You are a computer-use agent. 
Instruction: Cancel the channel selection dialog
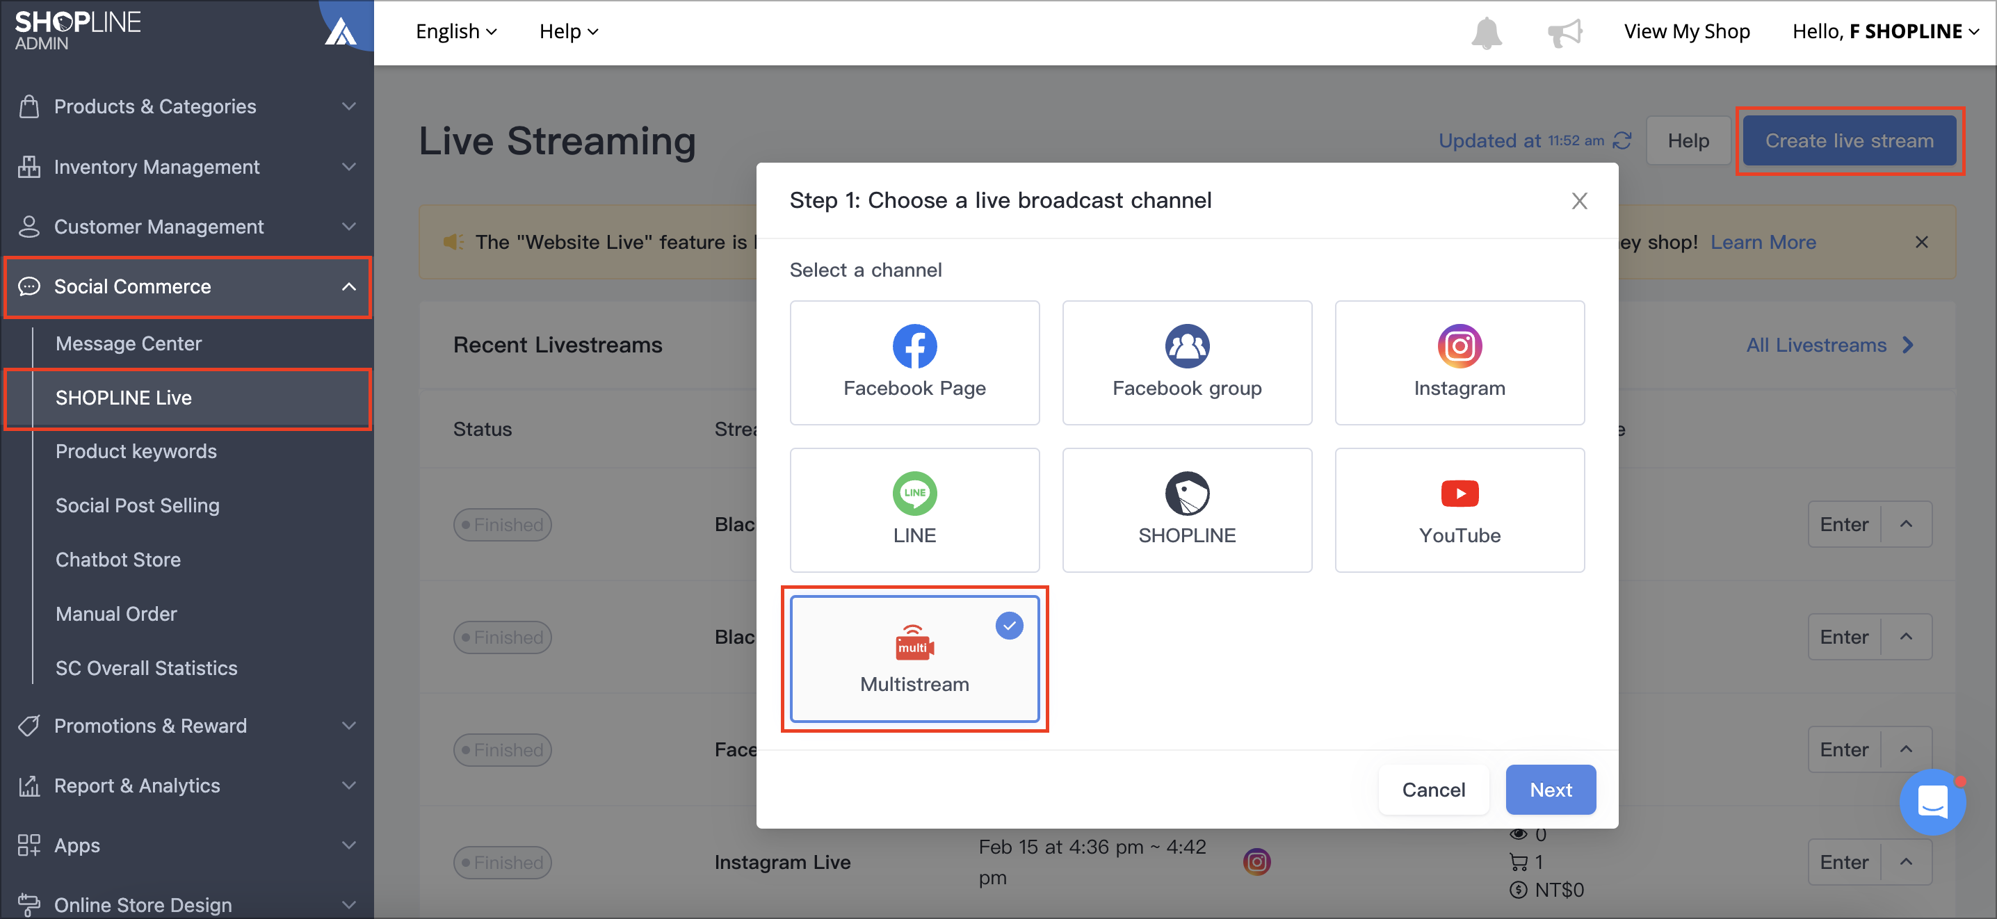pyautogui.click(x=1433, y=790)
